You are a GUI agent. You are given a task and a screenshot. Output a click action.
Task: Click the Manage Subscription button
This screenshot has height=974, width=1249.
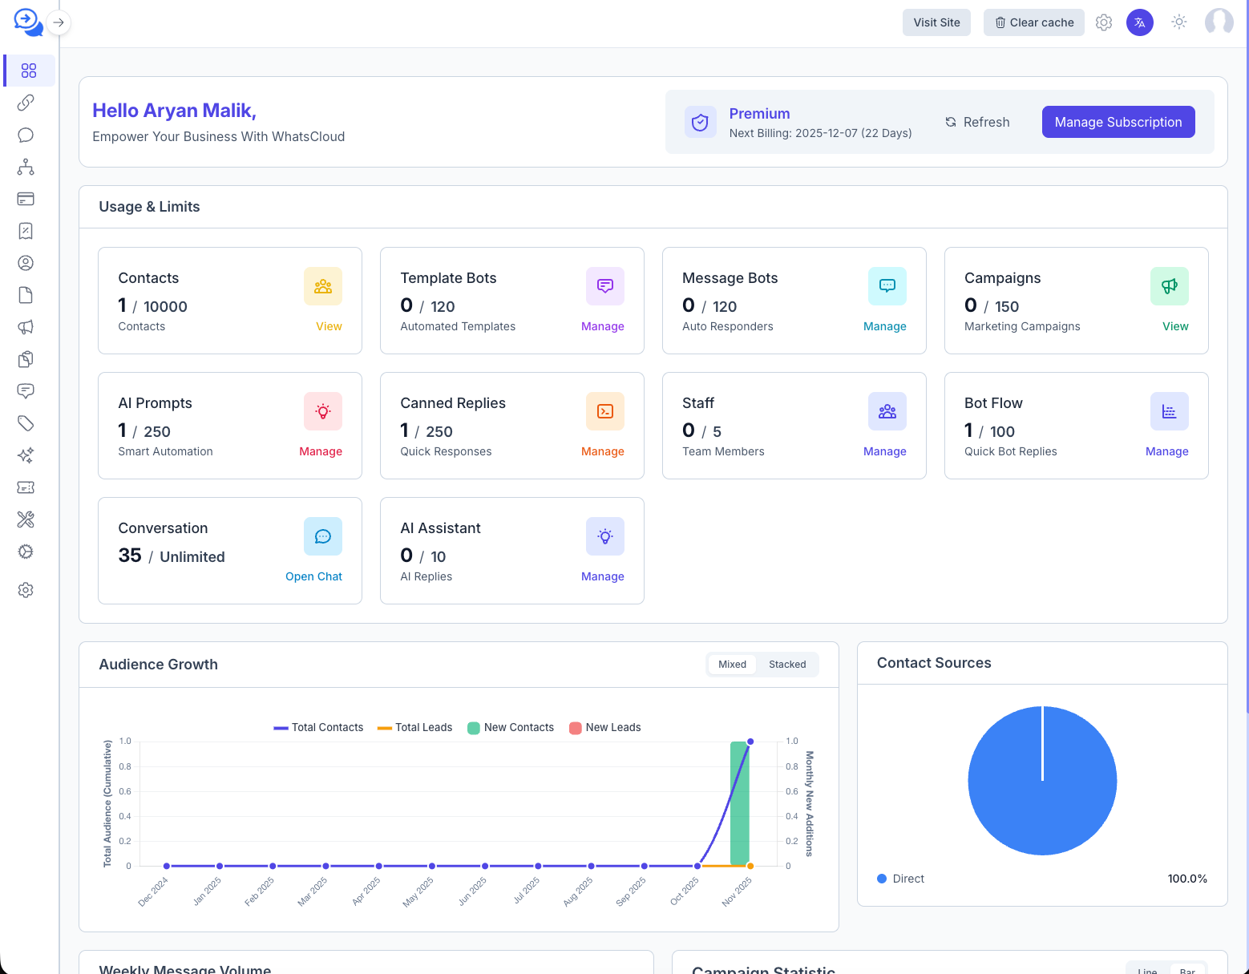(1118, 122)
